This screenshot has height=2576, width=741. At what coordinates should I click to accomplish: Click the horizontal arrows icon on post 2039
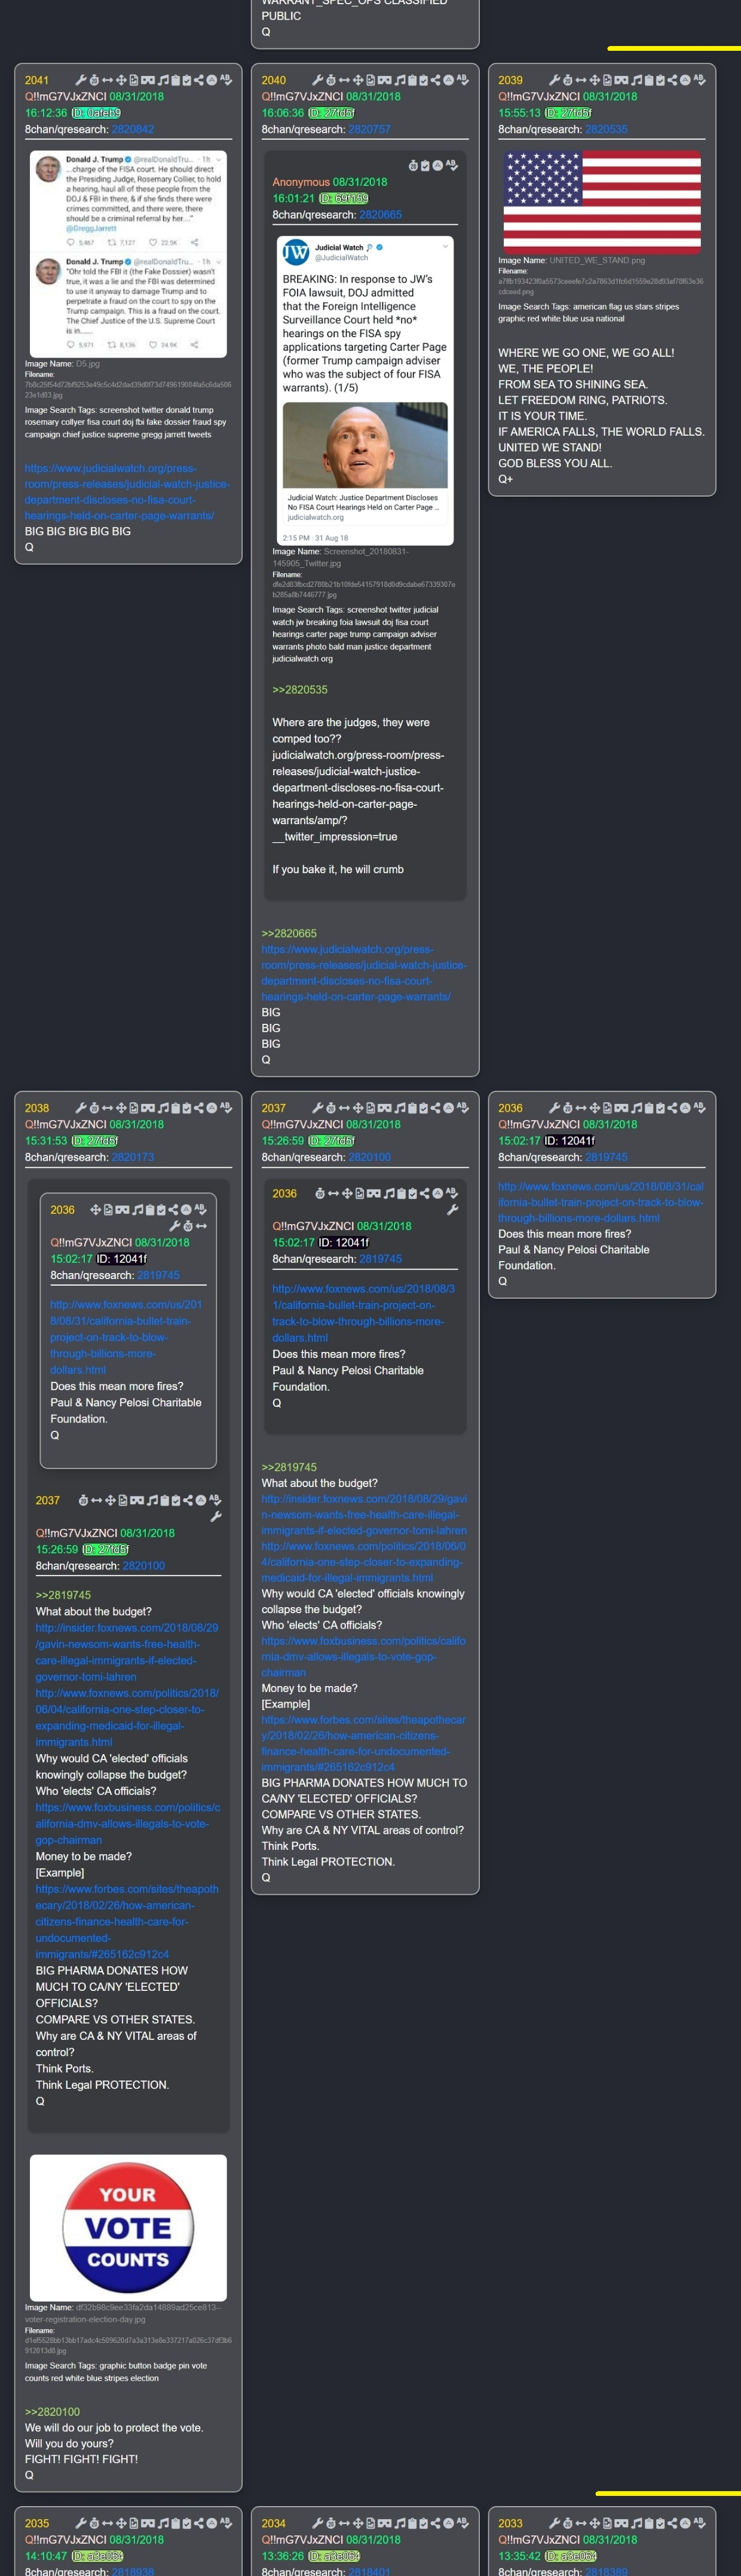[581, 80]
